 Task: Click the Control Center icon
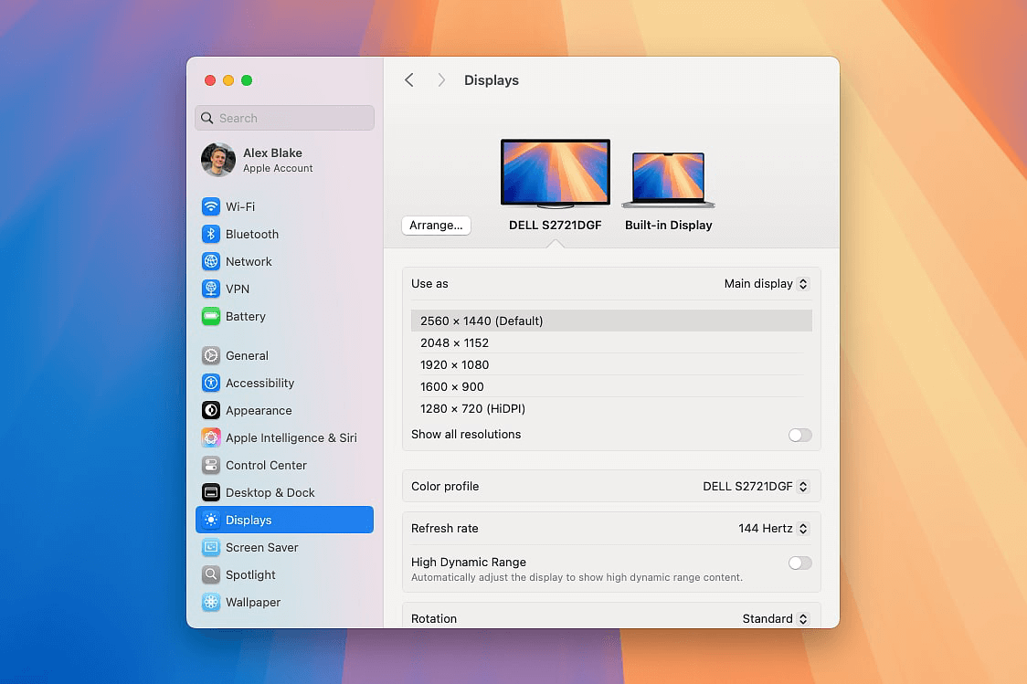click(211, 466)
